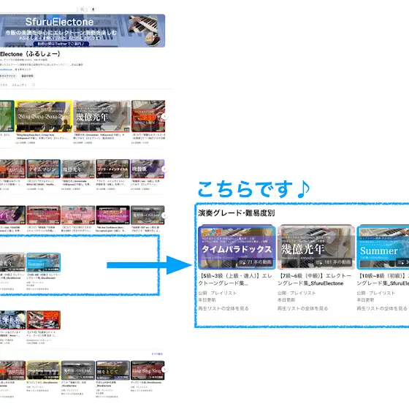Open the enlarged 幾億光年 playlist with 181 videos
Screen dimensions: 409x409
(316, 247)
